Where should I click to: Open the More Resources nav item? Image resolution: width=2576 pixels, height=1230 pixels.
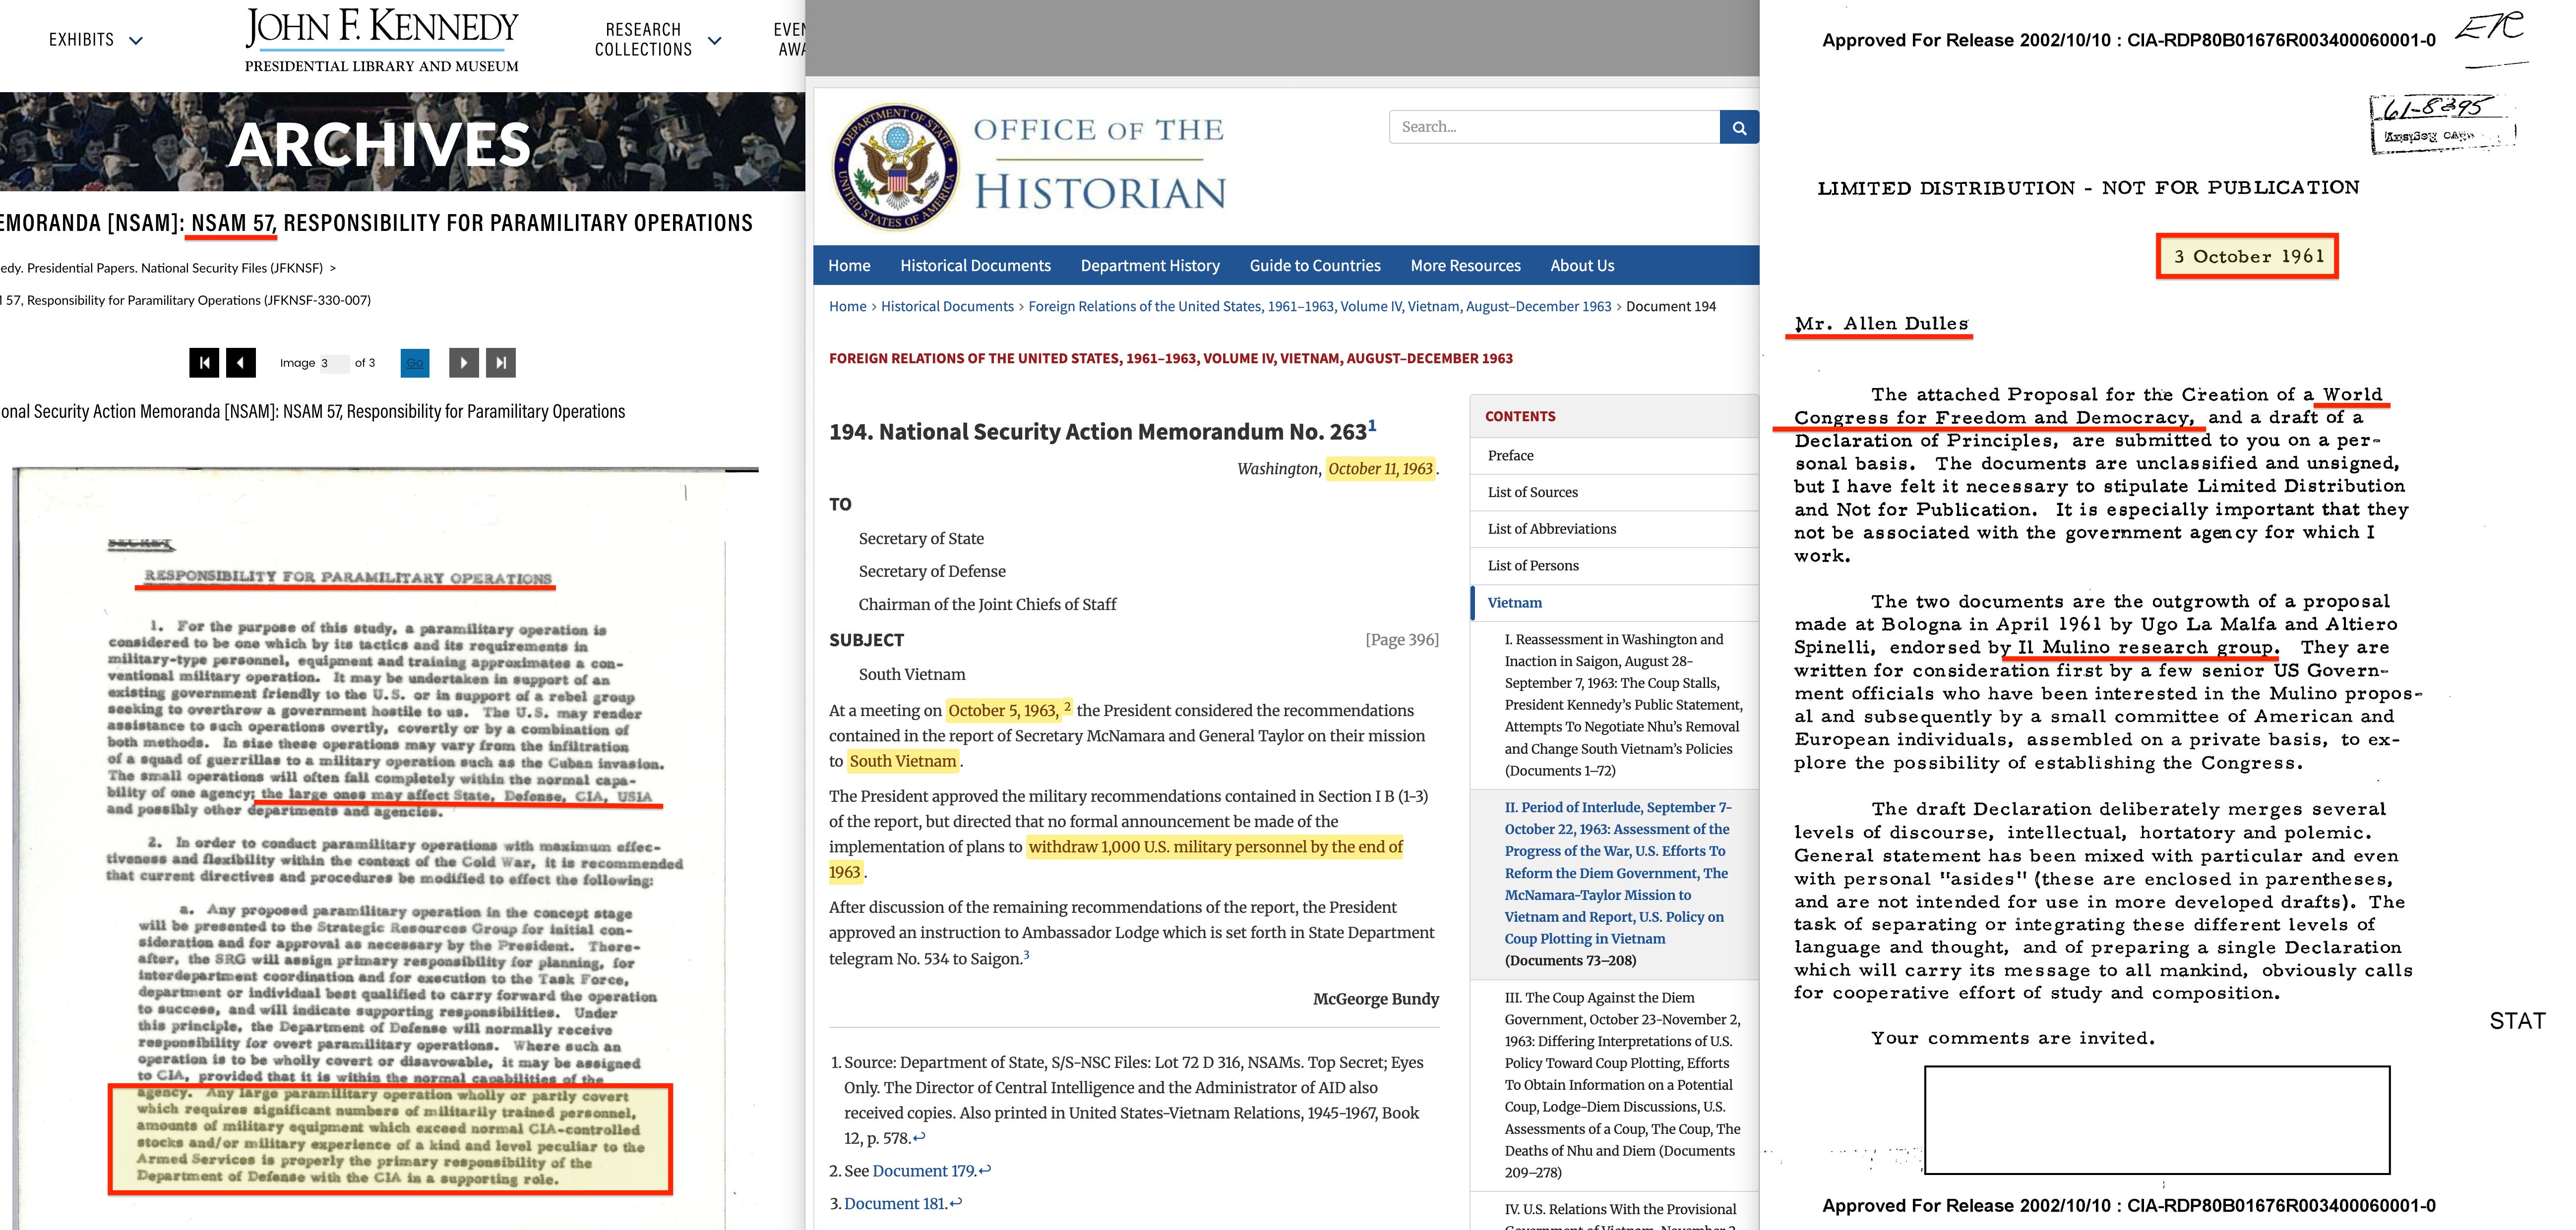click(x=1465, y=266)
